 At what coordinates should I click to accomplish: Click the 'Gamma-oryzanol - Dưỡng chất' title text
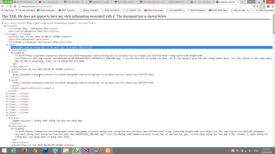tap(47, 121)
